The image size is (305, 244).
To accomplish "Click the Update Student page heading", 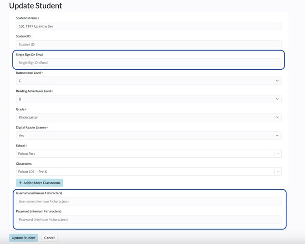I will (36, 5).
